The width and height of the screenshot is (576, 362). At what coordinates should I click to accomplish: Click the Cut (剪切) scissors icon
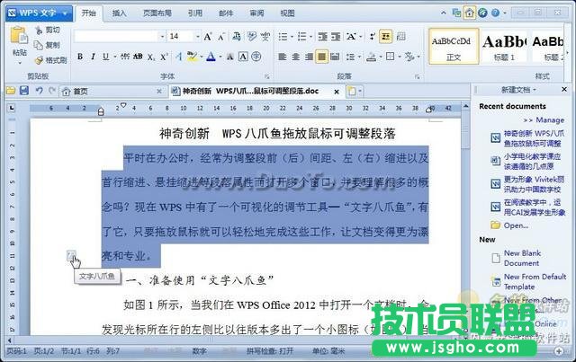(39, 30)
